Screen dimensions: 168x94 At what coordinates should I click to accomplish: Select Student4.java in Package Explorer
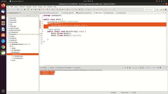tap(19, 58)
